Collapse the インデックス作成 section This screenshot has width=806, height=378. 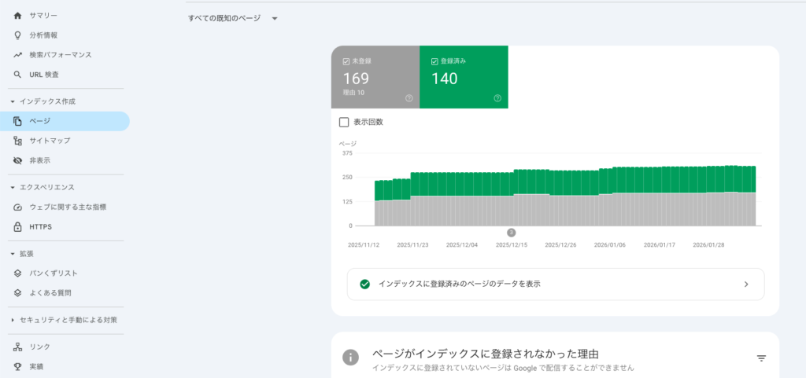point(13,101)
